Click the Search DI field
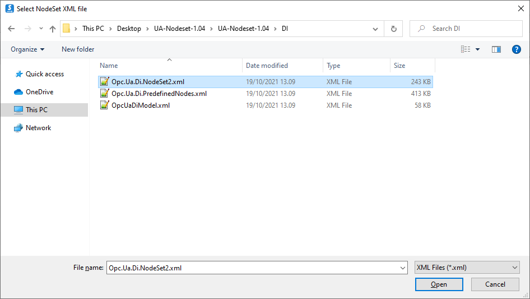The height and width of the screenshot is (299, 530). click(x=471, y=29)
